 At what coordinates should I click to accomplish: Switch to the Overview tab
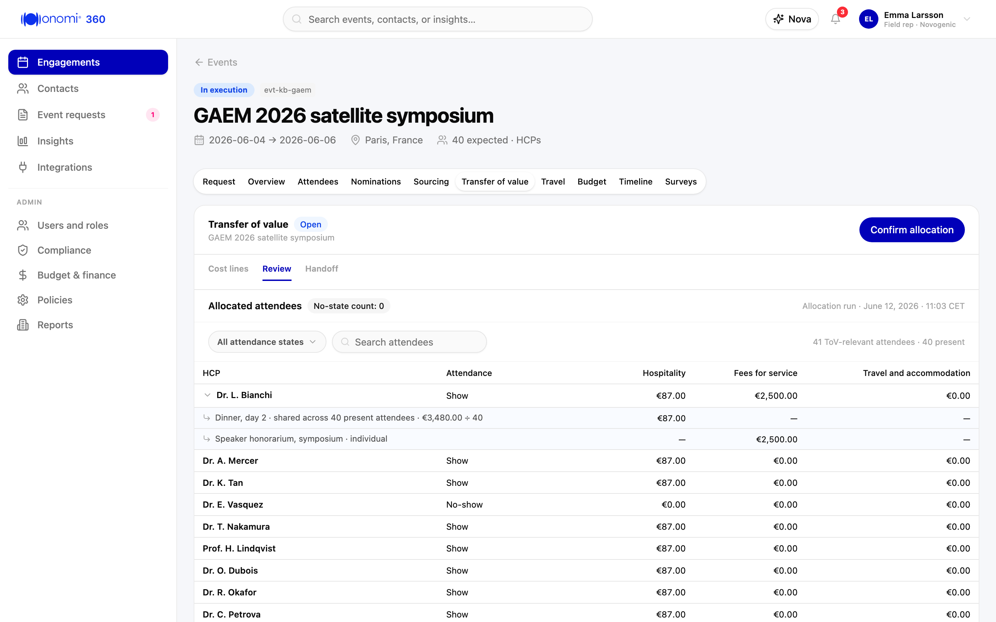(266, 181)
